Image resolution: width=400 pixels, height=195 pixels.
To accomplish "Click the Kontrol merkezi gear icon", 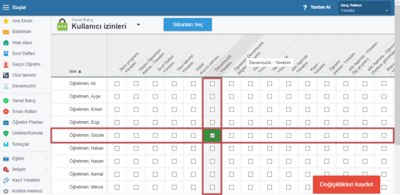I will pos(6,191).
